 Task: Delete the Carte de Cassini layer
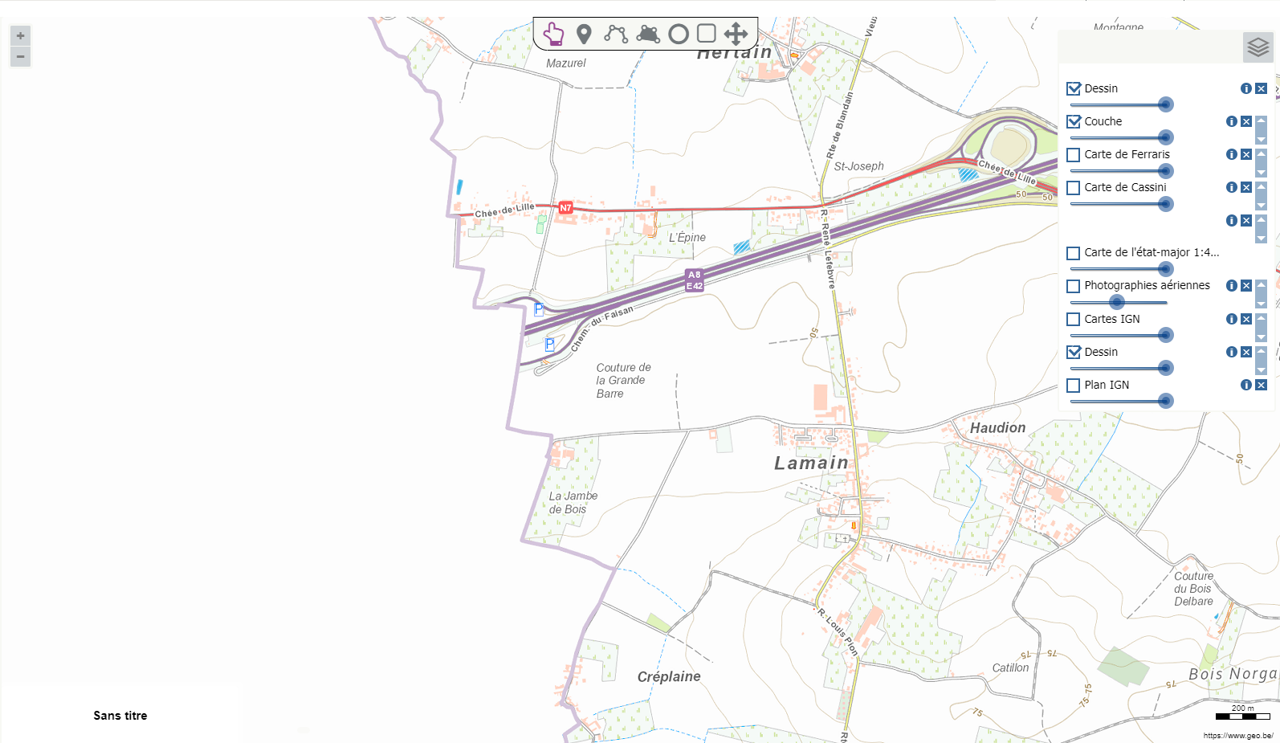click(x=1246, y=187)
